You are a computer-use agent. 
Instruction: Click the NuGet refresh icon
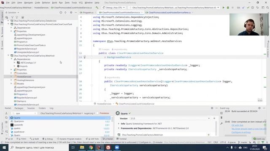click(x=6, y=117)
